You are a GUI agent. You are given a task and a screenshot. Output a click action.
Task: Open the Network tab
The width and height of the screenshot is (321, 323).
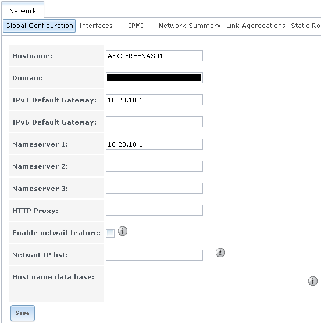pyautogui.click(x=23, y=11)
